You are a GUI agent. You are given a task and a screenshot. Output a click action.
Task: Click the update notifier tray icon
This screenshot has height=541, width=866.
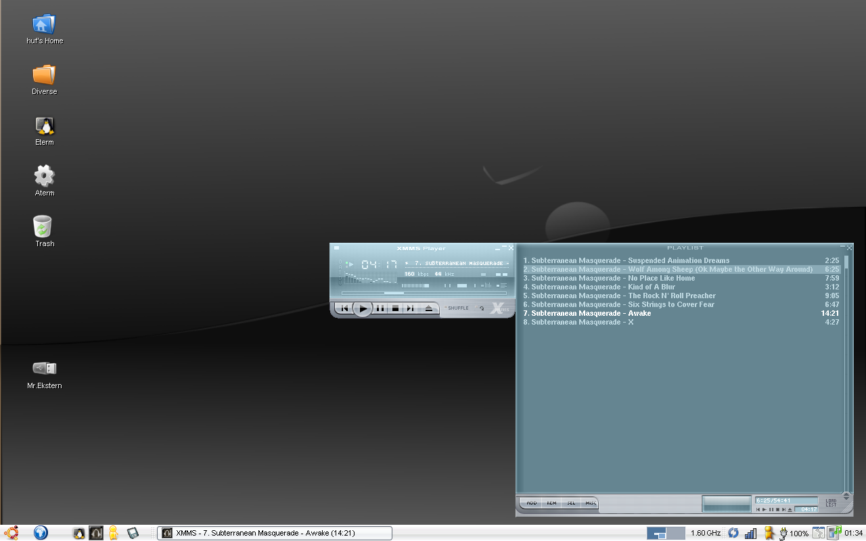[x=733, y=533]
